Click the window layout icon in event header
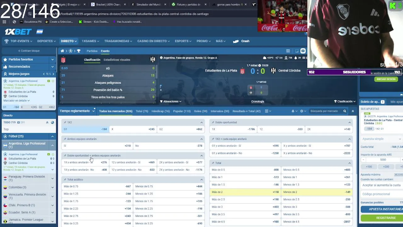 [x=297, y=51]
